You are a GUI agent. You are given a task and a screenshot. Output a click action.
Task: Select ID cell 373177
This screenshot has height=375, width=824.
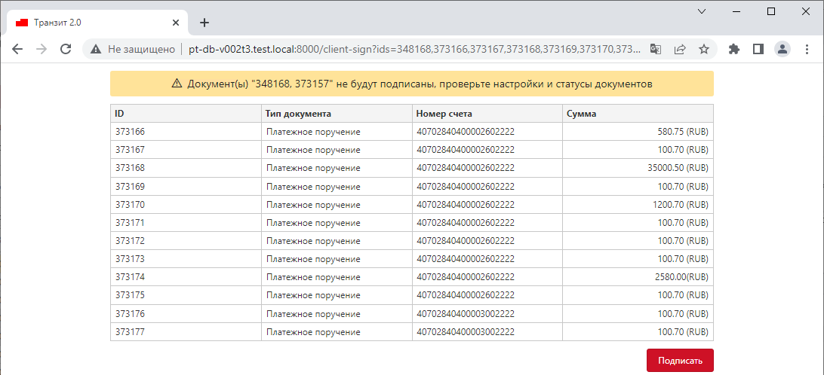click(186, 332)
